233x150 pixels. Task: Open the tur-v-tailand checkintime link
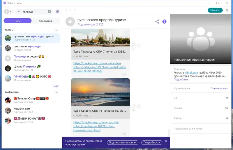100,67
